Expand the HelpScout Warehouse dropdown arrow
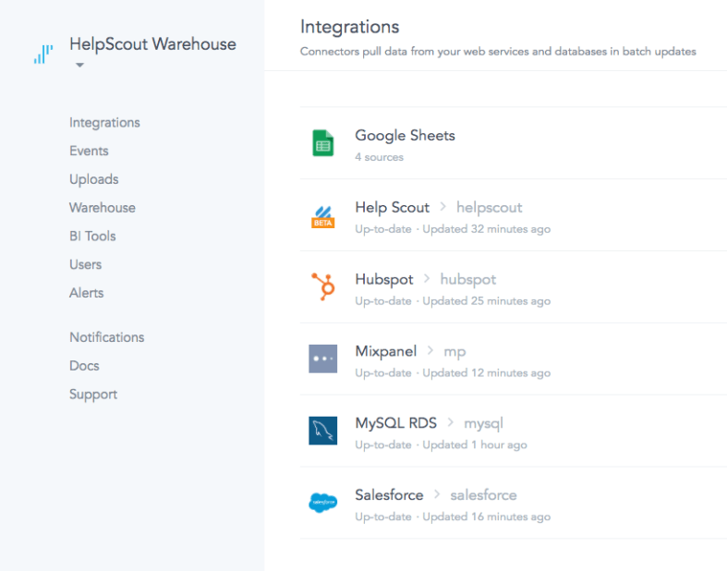The width and height of the screenshot is (727, 571). pyautogui.click(x=79, y=65)
